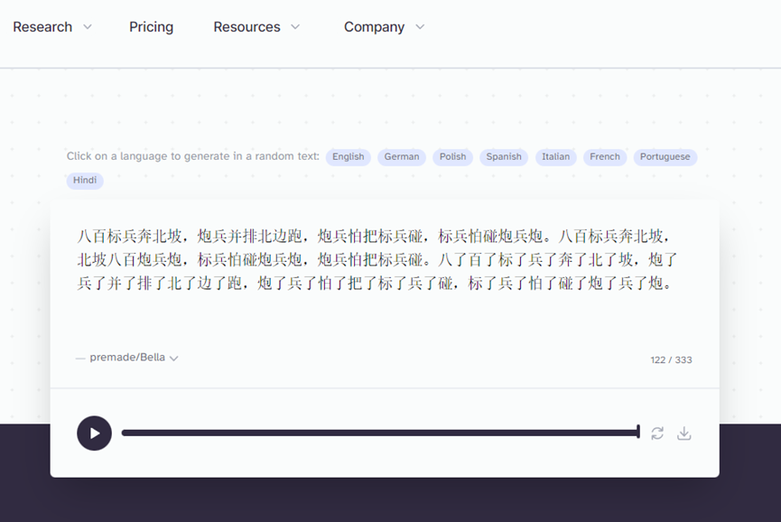Expand the Company dropdown chevron
This screenshot has width=781, height=522.
[420, 27]
